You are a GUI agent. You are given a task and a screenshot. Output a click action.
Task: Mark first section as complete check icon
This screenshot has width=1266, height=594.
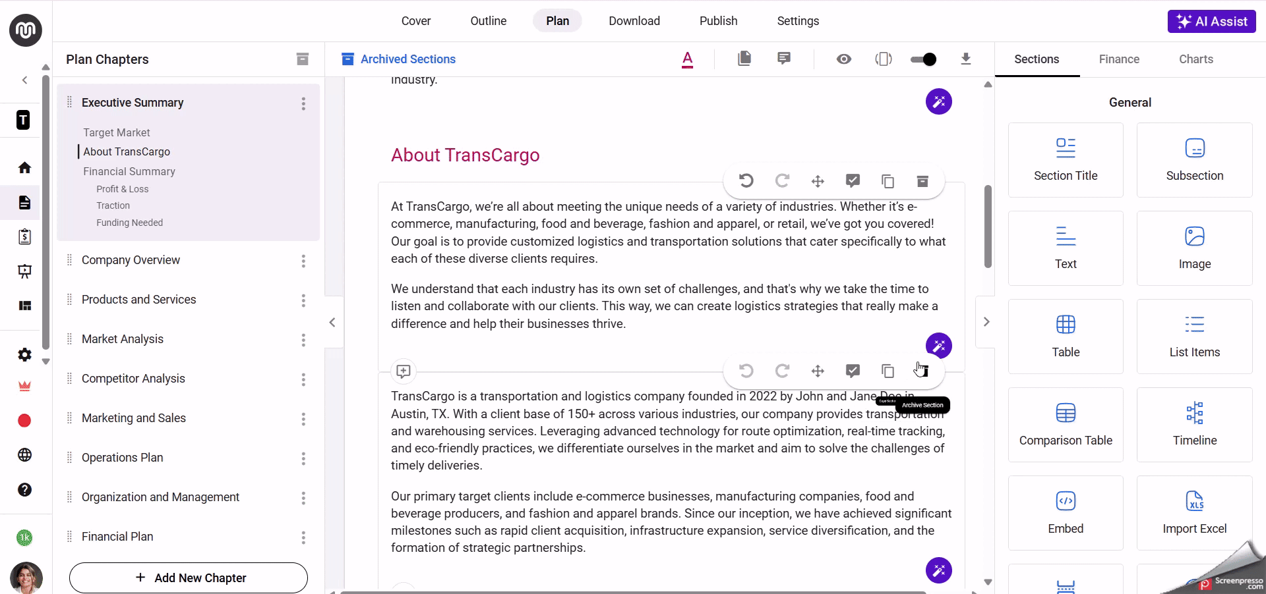click(x=853, y=180)
